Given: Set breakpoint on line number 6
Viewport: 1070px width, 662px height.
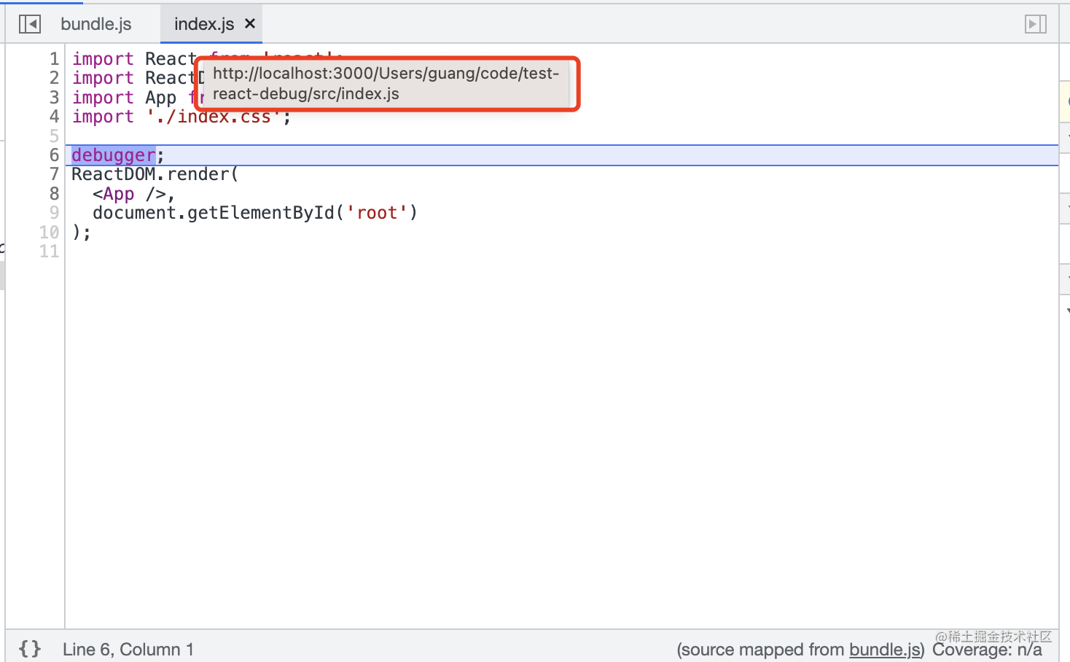Looking at the screenshot, I should tap(54, 155).
